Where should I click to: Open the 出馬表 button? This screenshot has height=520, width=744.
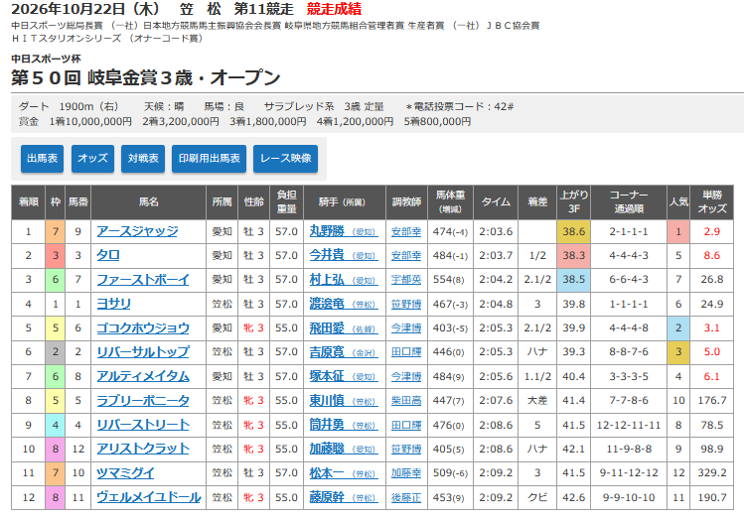point(42,159)
